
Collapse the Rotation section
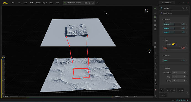pyautogui.click(x=162, y=56)
